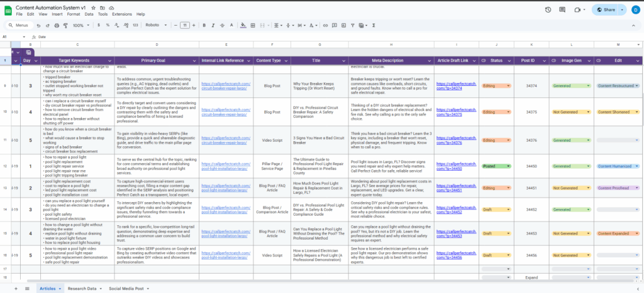Viewport: 644px width, 293px height.
Task: Open text wrapping dropdown
Action: pyautogui.click(x=301, y=25)
